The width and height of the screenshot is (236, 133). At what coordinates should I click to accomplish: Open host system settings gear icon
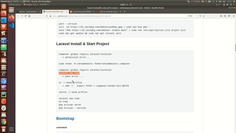[x=235, y=1]
